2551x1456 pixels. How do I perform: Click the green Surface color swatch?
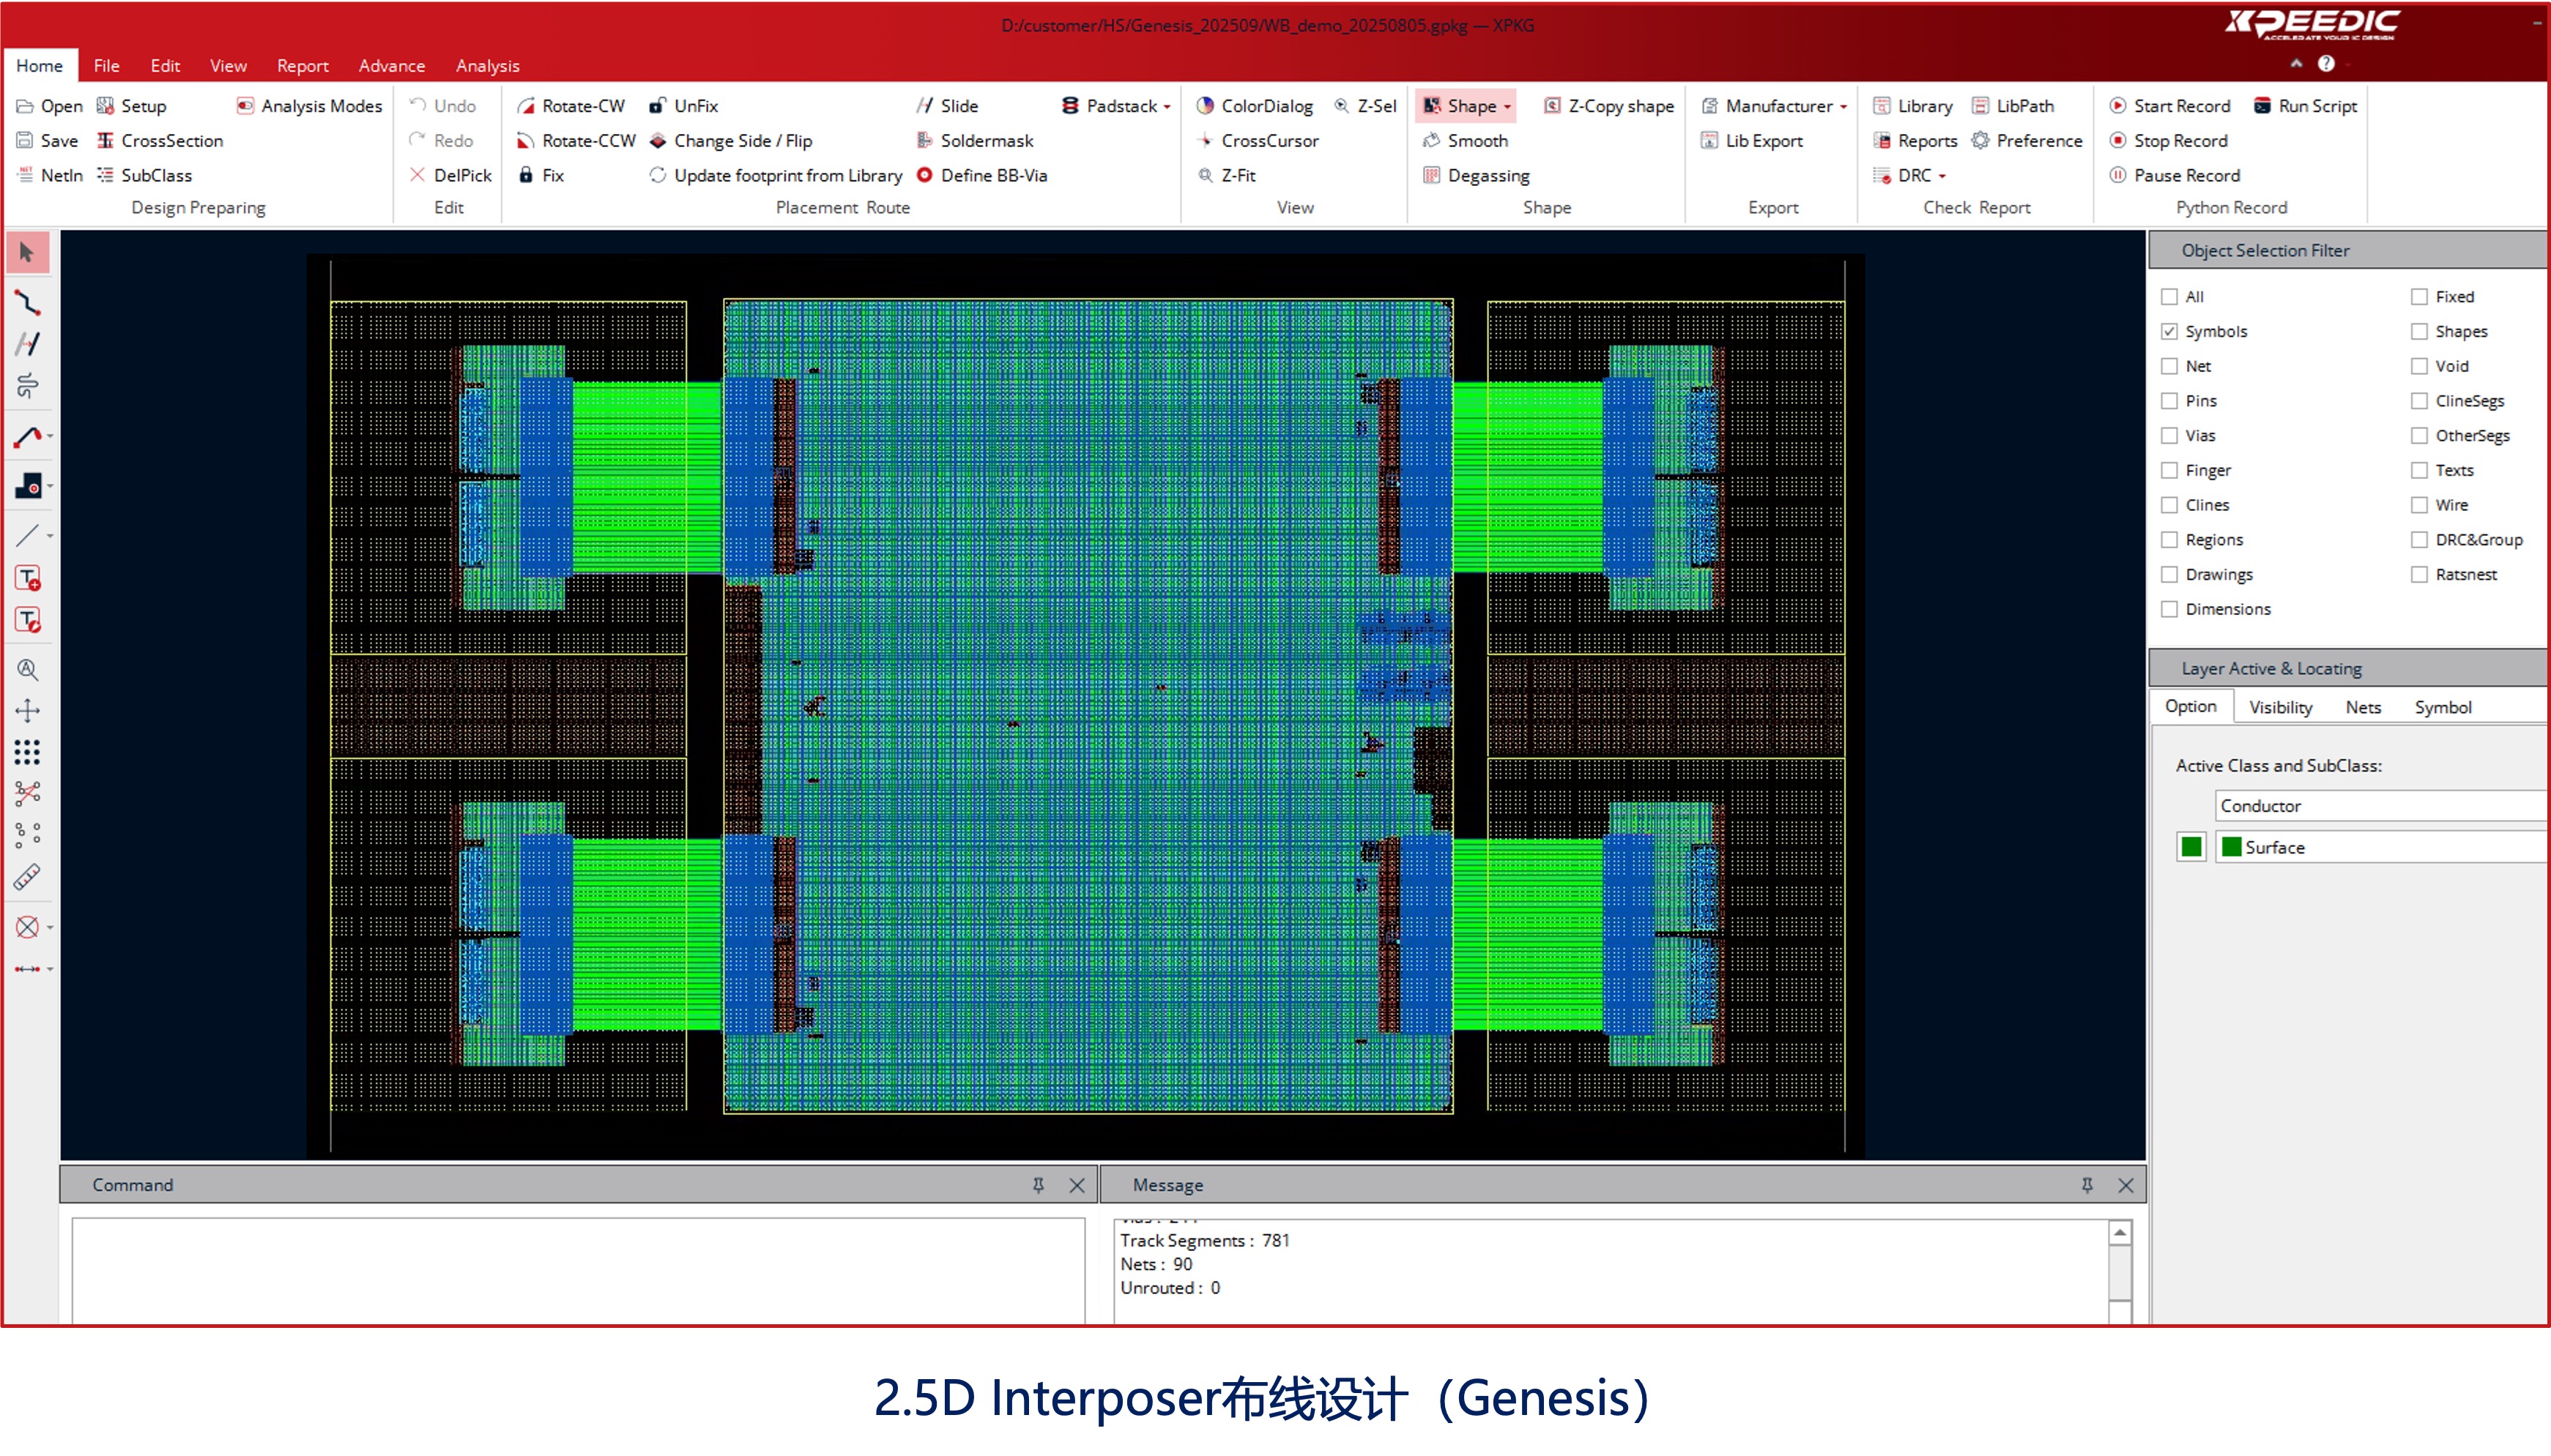pos(2191,848)
